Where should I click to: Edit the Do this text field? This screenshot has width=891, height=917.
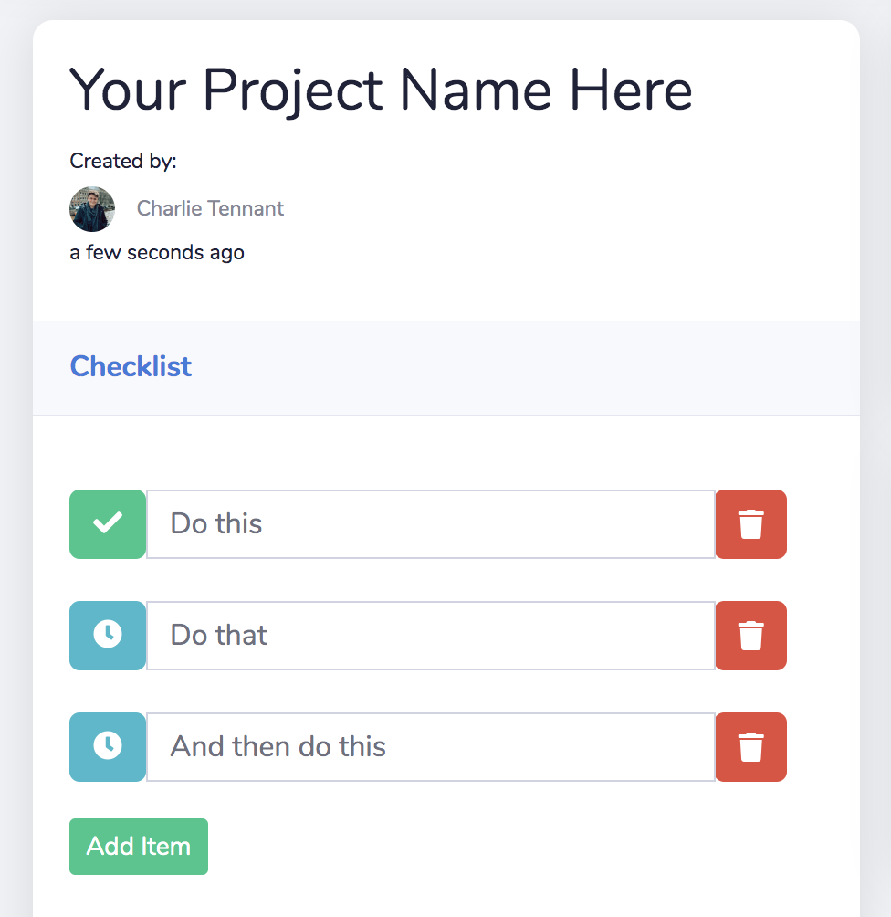[431, 524]
